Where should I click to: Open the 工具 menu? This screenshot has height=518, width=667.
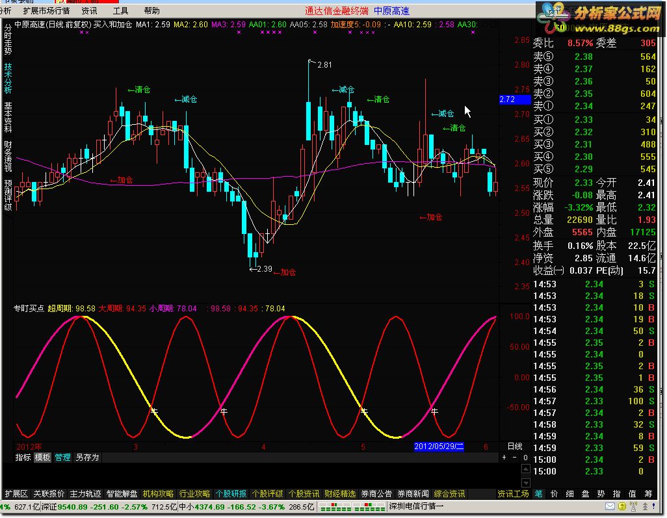[120, 11]
